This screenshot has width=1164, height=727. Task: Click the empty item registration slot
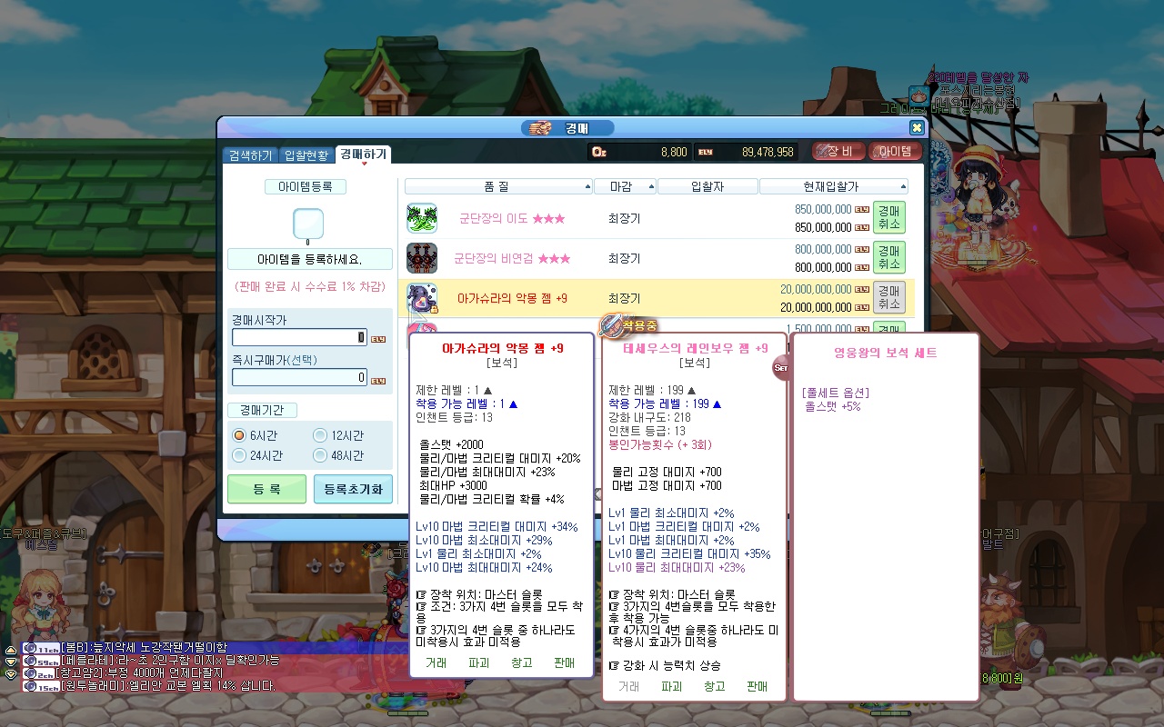pyautogui.click(x=308, y=224)
